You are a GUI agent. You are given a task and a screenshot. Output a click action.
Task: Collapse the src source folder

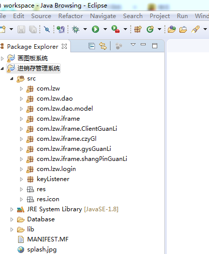click(x=12, y=78)
